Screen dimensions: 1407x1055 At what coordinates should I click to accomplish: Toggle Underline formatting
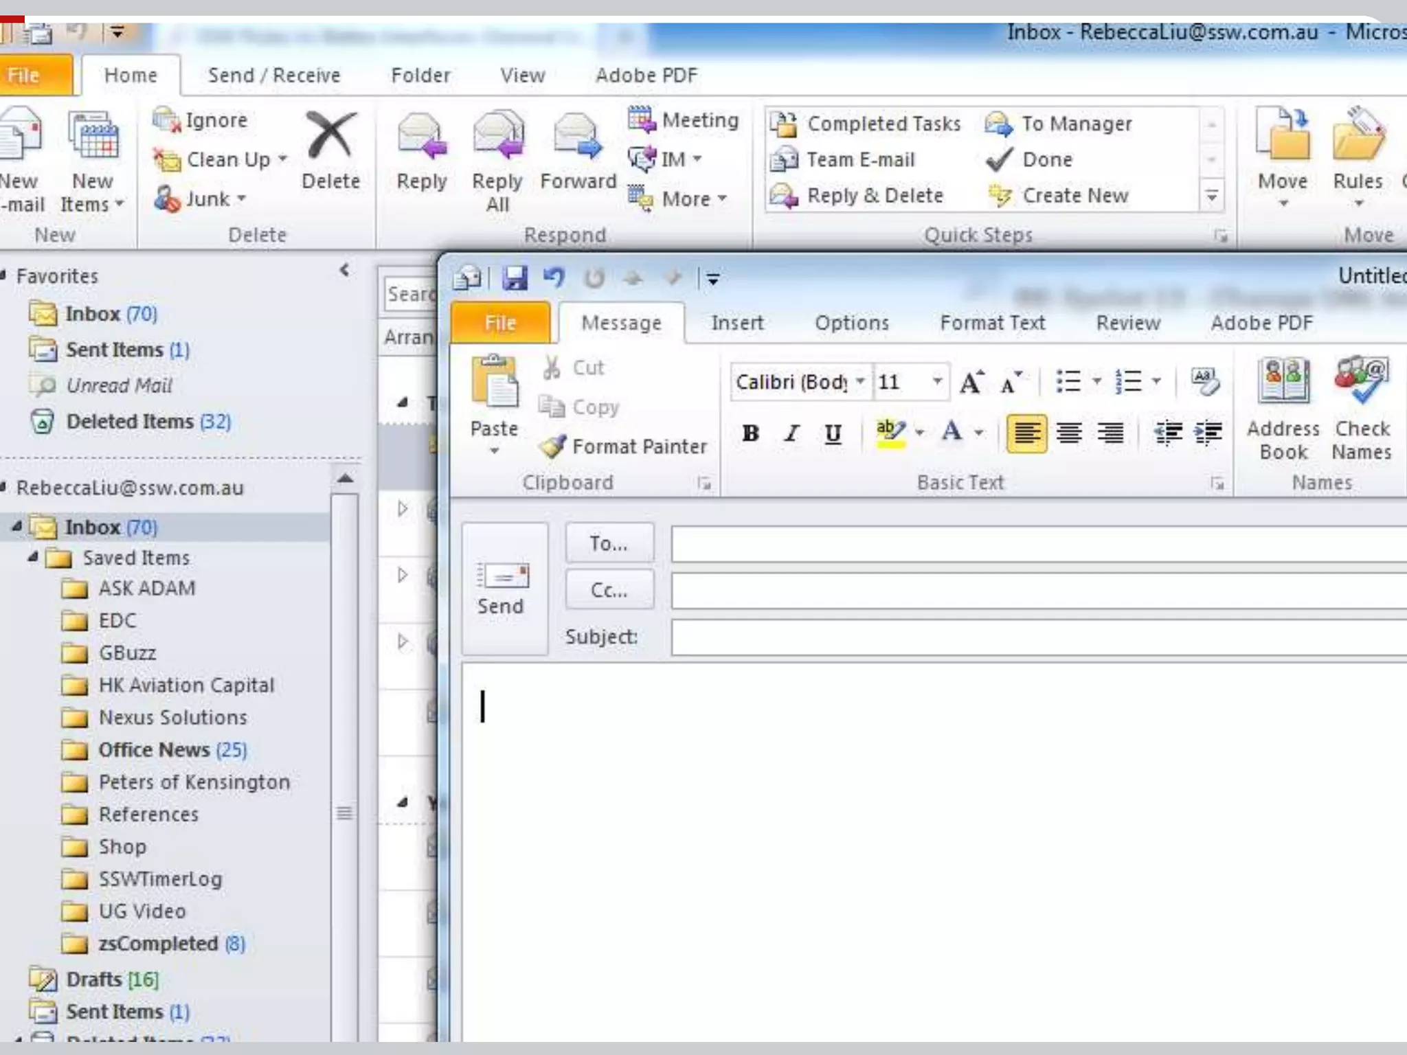tap(833, 433)
